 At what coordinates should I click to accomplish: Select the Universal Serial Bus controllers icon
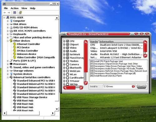tap(11, 77)
